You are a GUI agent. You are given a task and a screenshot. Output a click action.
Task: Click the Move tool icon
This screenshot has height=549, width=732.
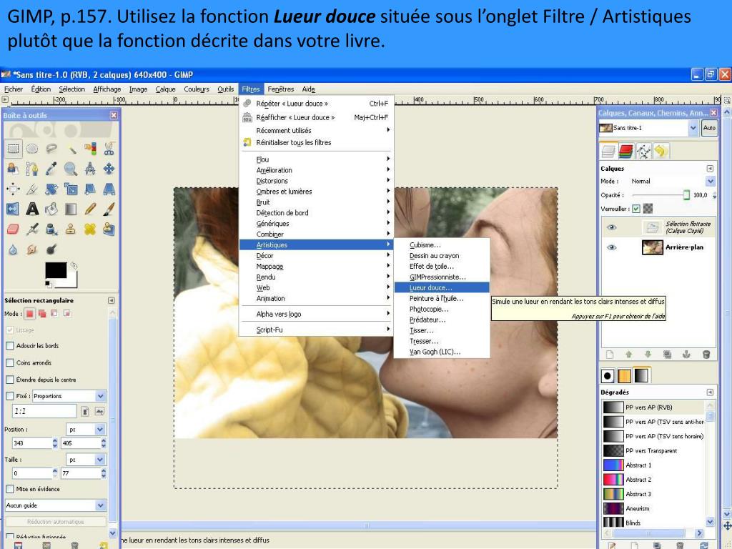(x=109, y=169)
